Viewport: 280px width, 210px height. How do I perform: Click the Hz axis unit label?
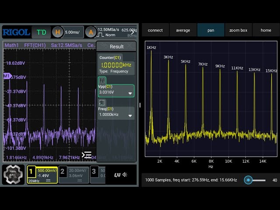[211, 167]
